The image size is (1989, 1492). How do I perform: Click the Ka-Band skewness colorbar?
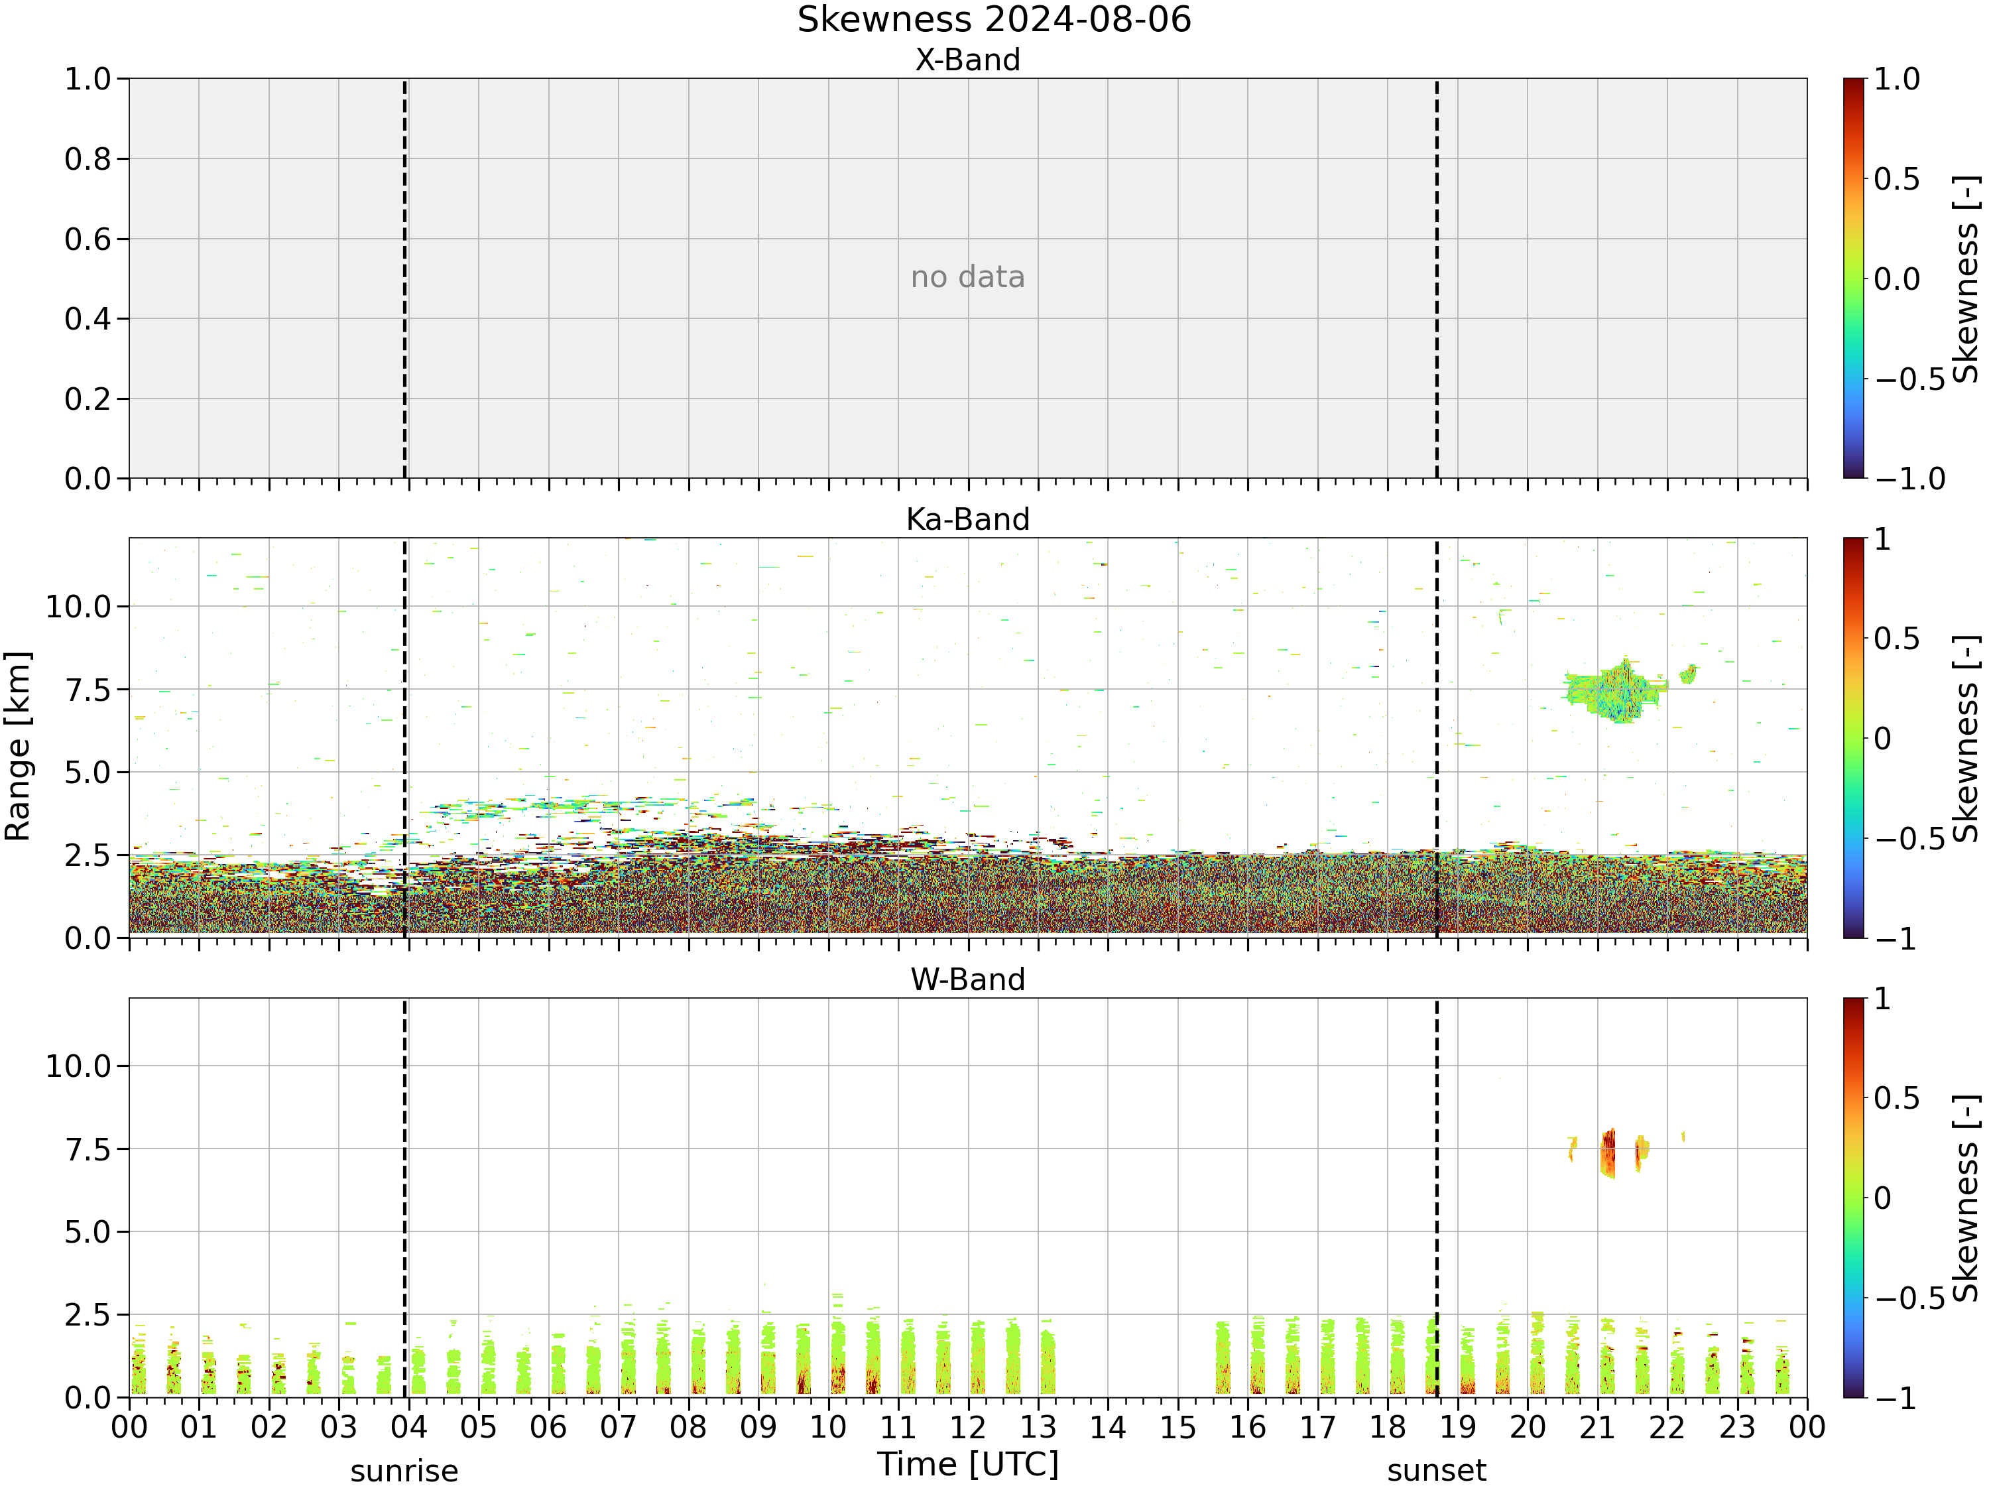pos(1853,737)
